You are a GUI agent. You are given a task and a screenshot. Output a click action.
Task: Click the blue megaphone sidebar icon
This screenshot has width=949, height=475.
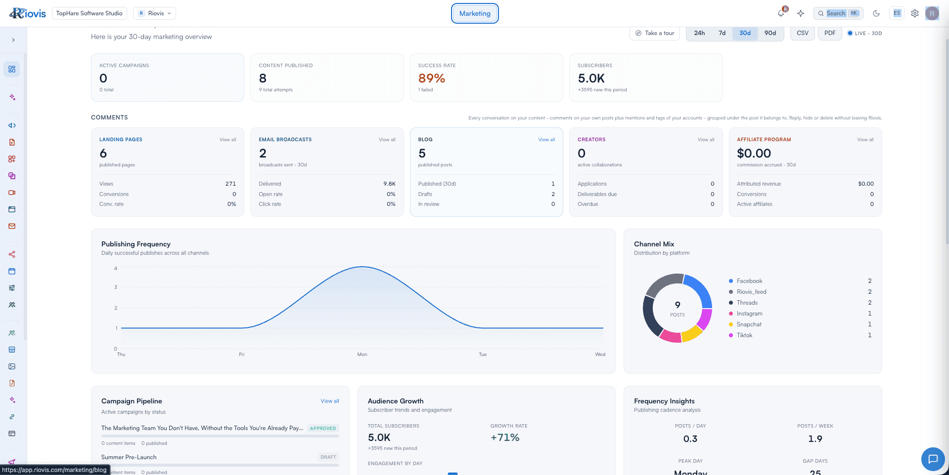[12, 125]
